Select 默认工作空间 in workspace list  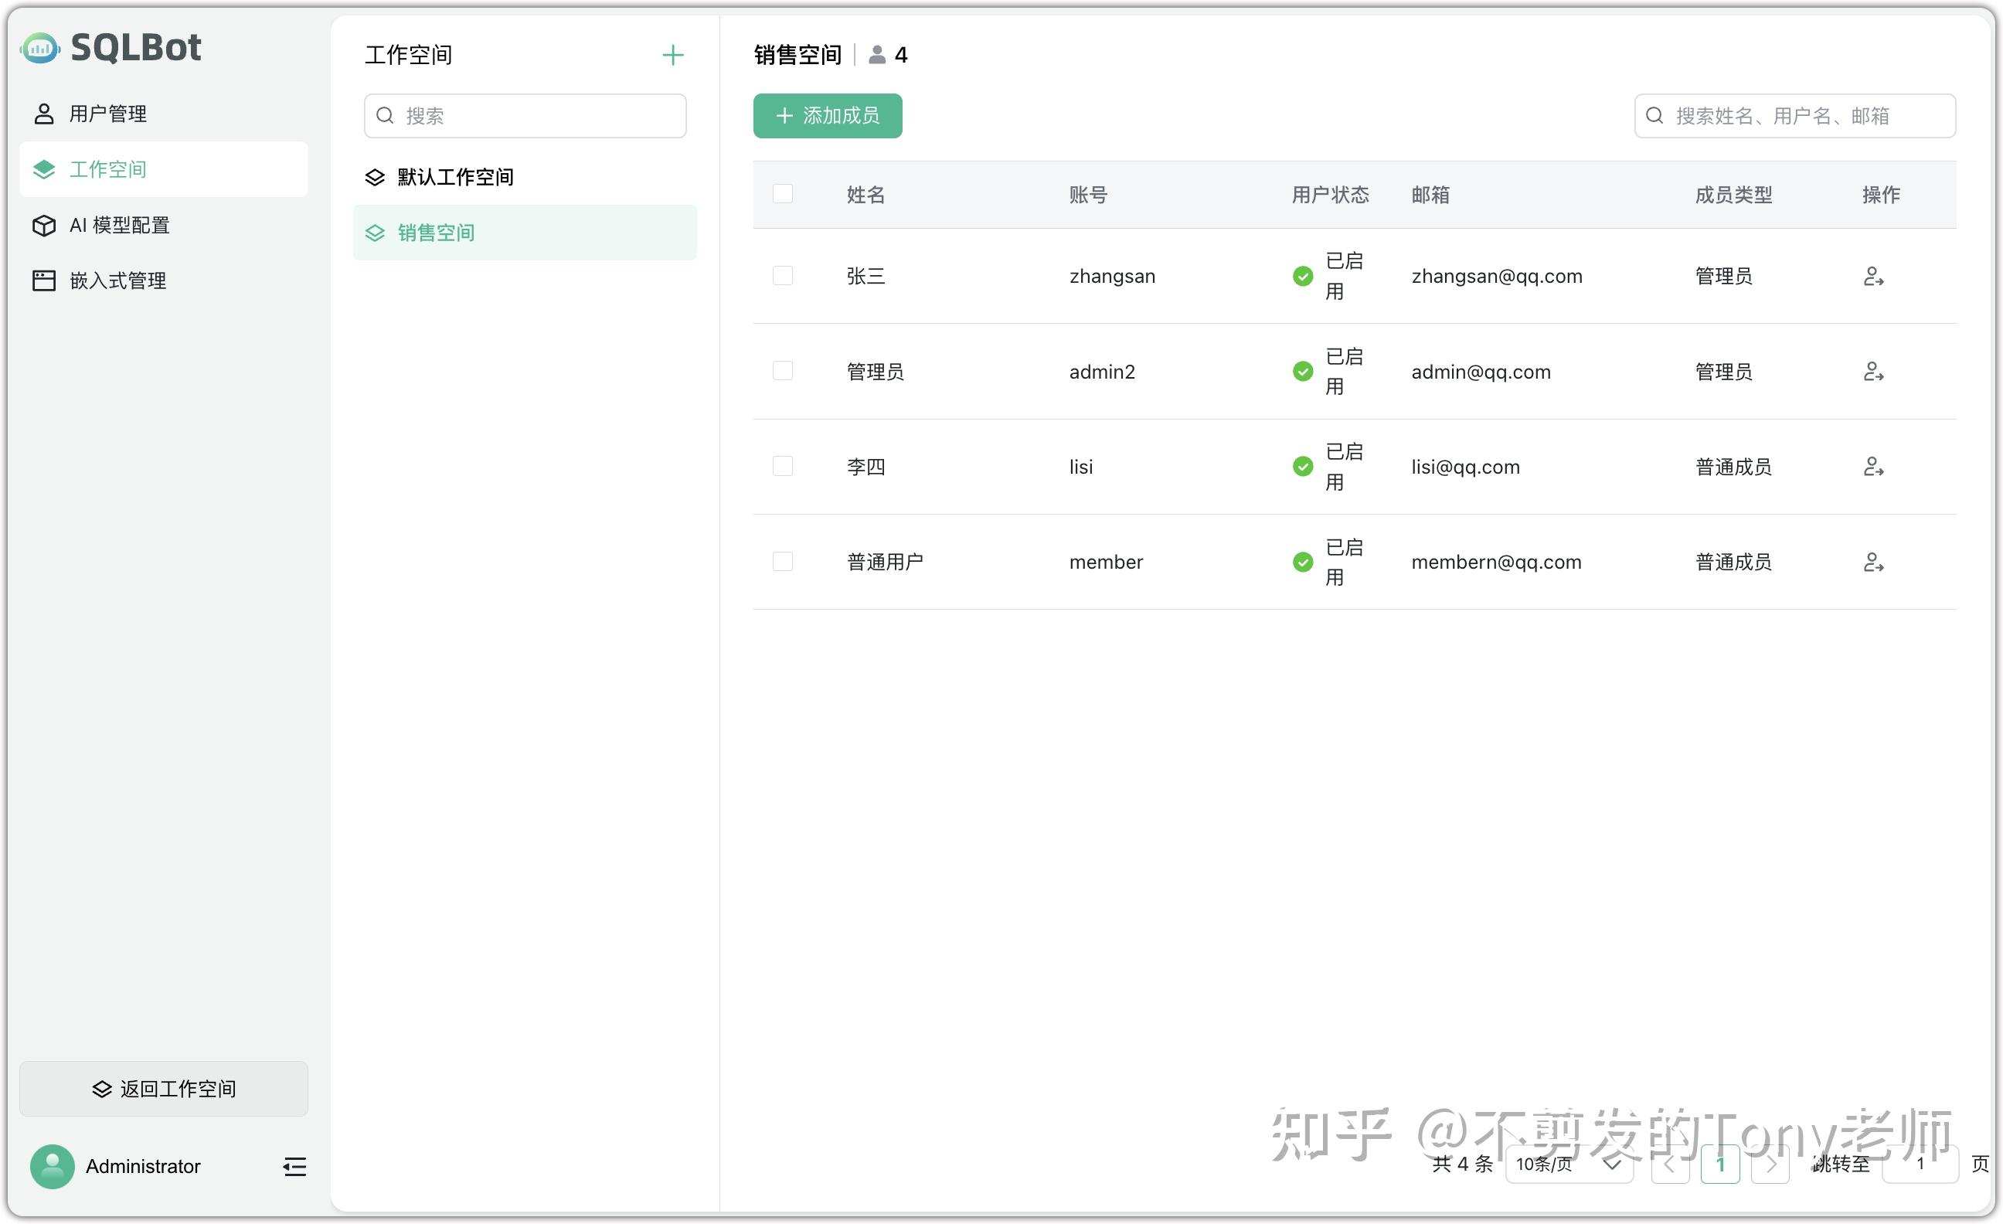525,177
